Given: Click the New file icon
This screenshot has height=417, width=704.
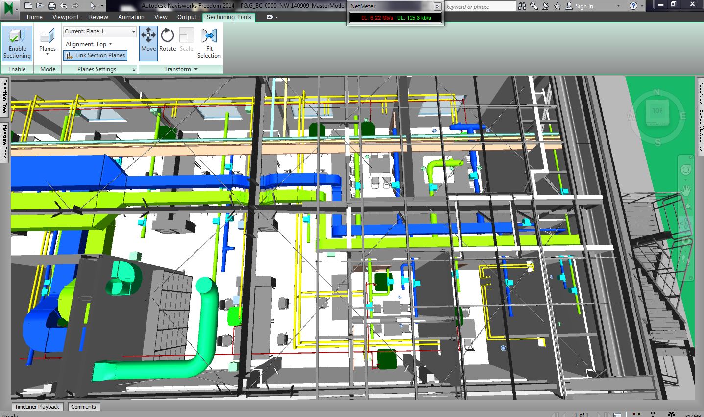Looking at the screenshot, I should (x=28, y=6).
